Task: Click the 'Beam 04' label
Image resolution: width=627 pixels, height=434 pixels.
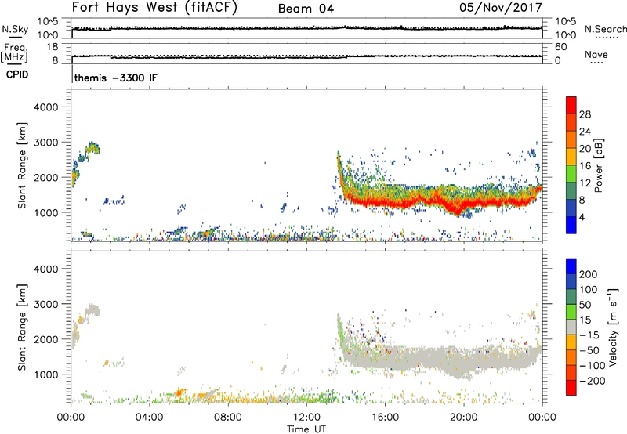Action: (306, 9)
